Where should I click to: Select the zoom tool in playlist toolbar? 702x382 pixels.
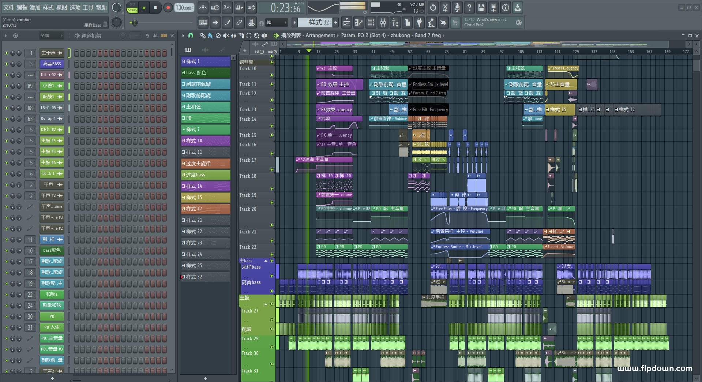pyautogui.click(x=256, y=35)
